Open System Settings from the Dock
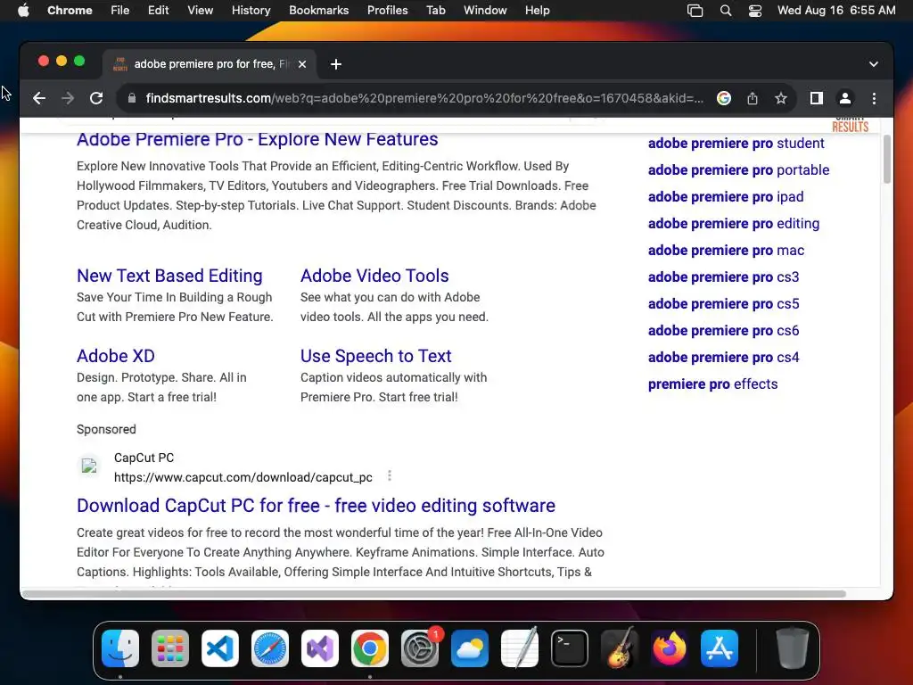 420,648
